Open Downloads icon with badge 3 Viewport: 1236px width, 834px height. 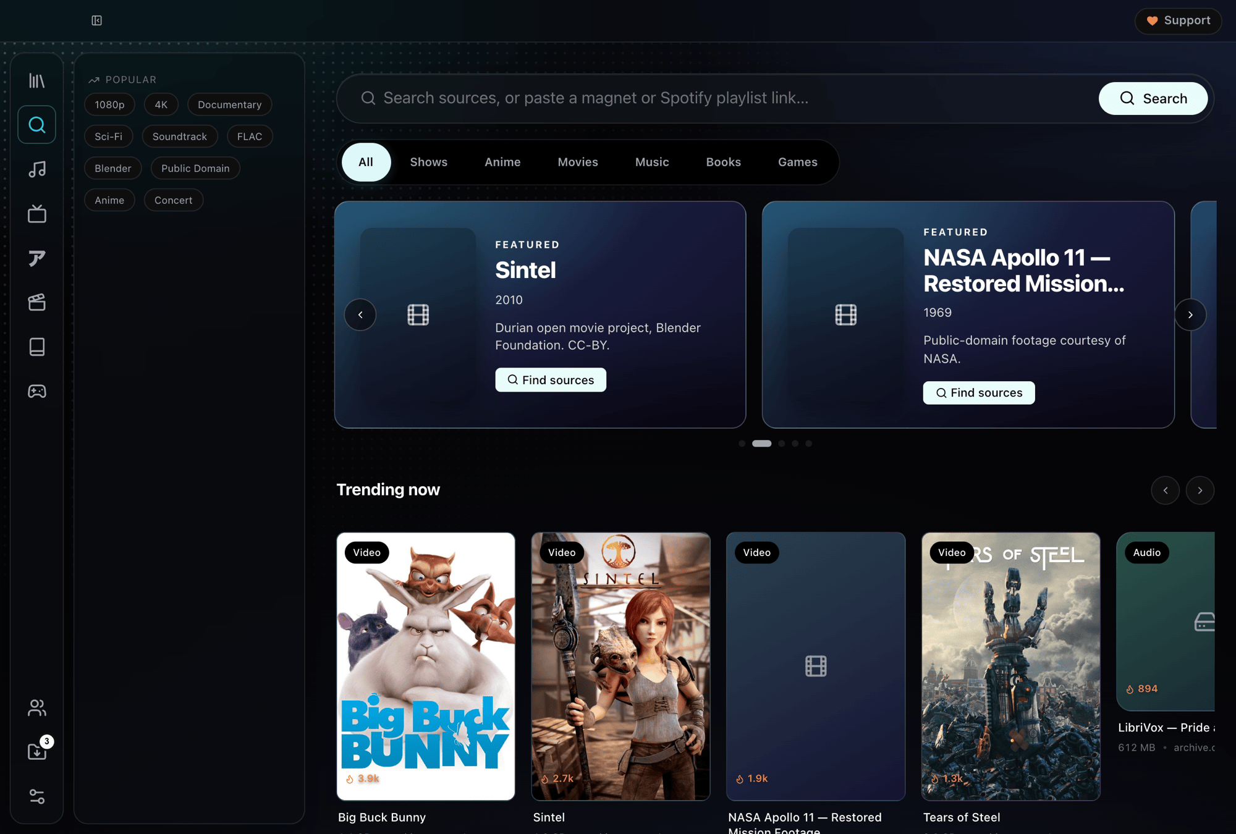tap(37, 751)
